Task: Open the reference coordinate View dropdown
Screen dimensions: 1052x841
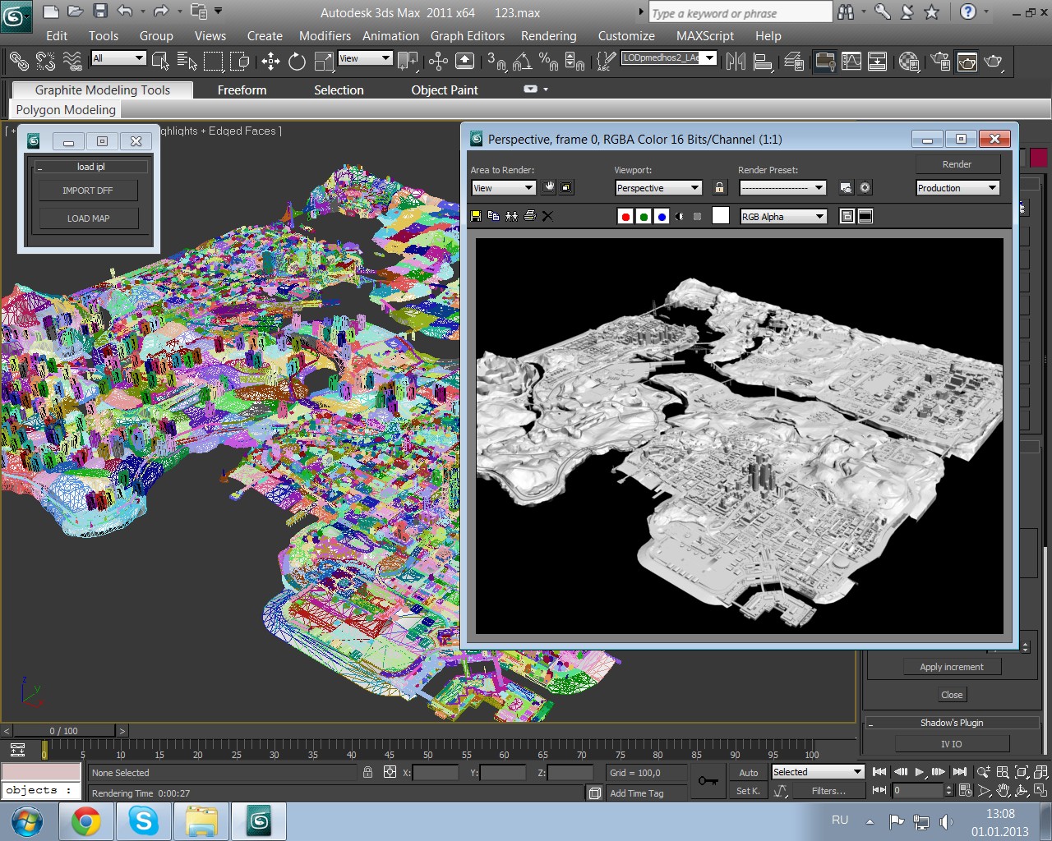Action: [365, 57]
